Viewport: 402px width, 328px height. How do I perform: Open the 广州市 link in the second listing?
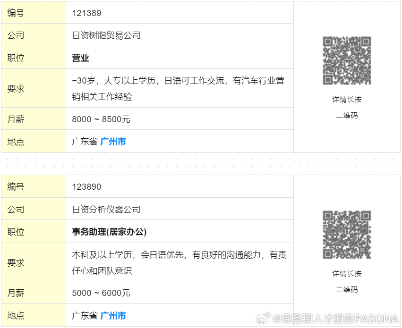113,316
